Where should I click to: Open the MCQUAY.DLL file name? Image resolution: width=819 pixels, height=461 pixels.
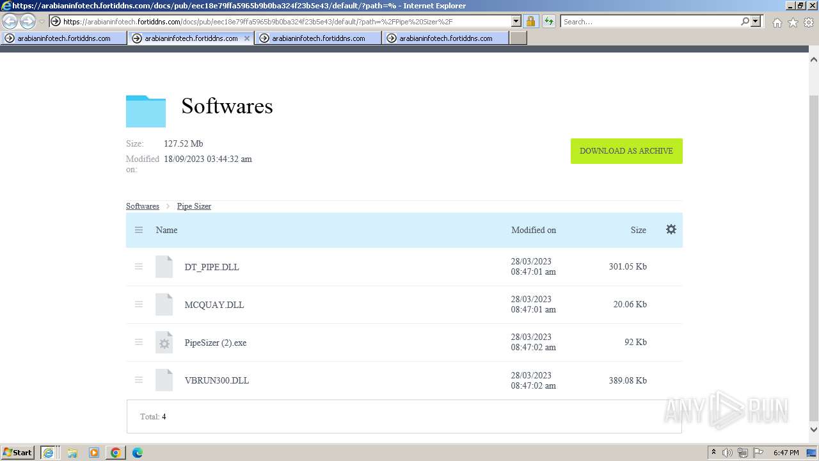[x=214, y=305]
